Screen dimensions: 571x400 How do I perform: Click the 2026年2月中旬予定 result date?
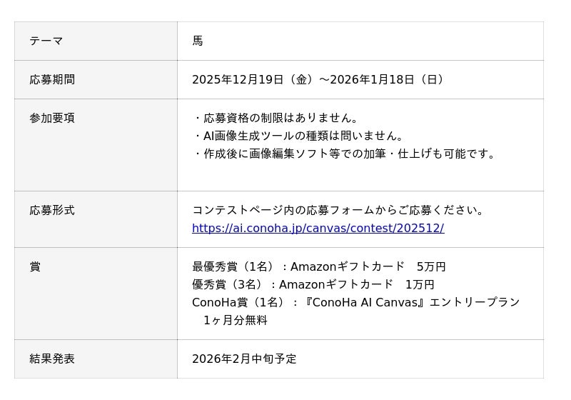(x=244, y=359)
